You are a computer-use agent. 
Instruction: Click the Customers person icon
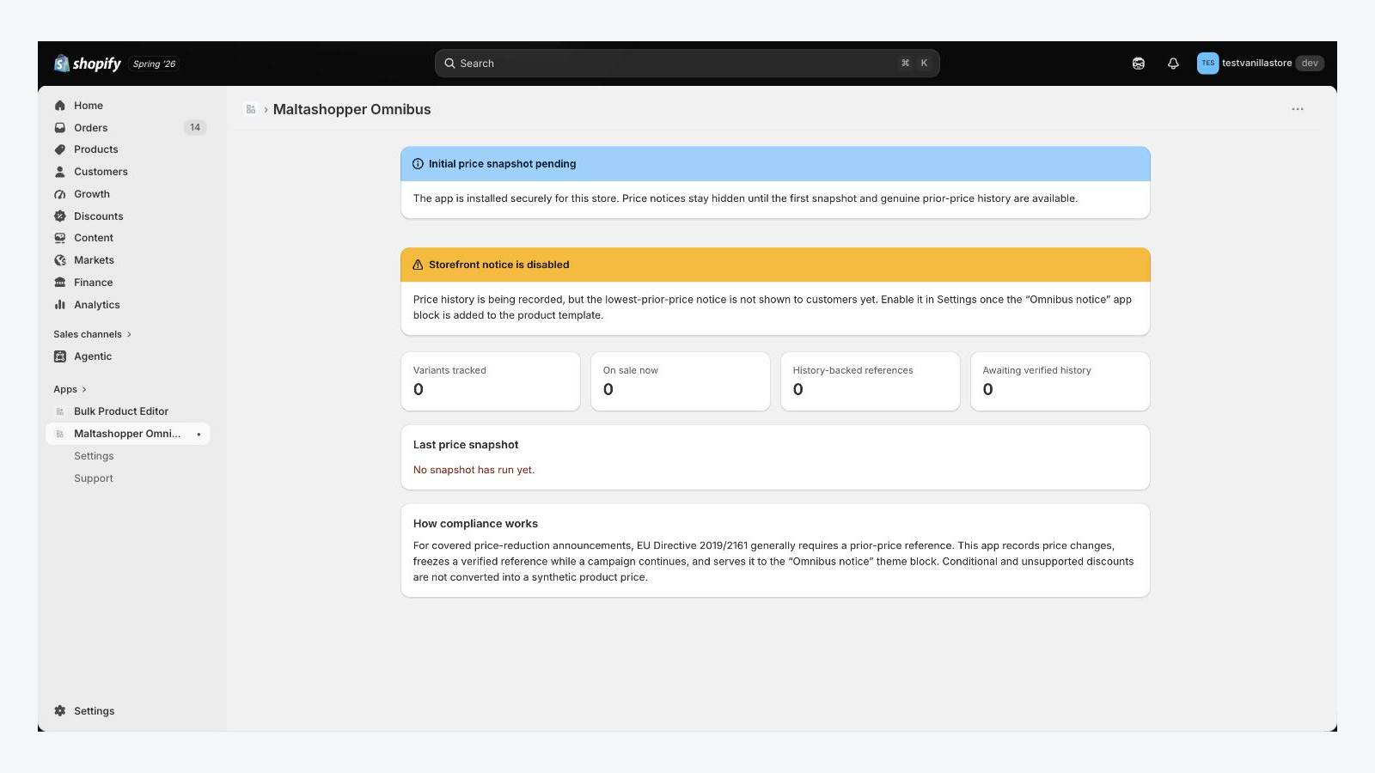tap(60, 172)
